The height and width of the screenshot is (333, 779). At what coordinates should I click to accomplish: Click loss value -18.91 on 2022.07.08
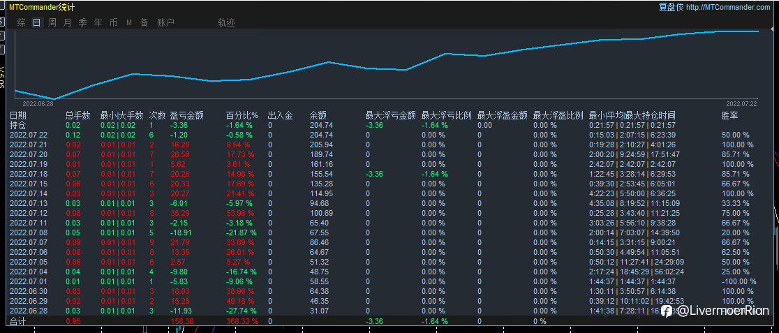pyautogui.click(x=181, y=232)
